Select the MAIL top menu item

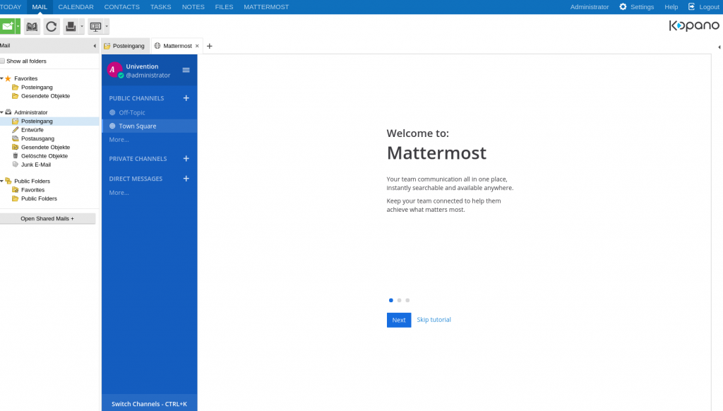coord(40,7)
